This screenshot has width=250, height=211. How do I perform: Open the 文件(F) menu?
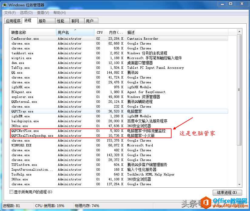[x=10, y=13]
